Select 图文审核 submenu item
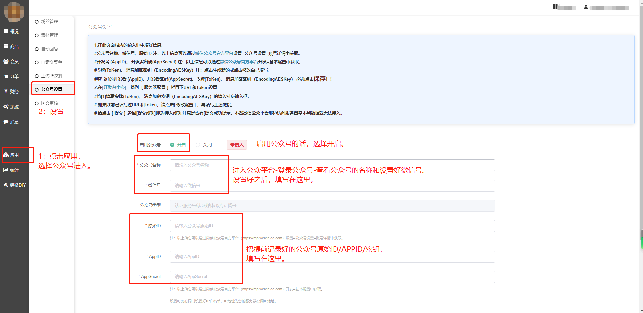Screen dimensions: 643x313 point(49,103)
